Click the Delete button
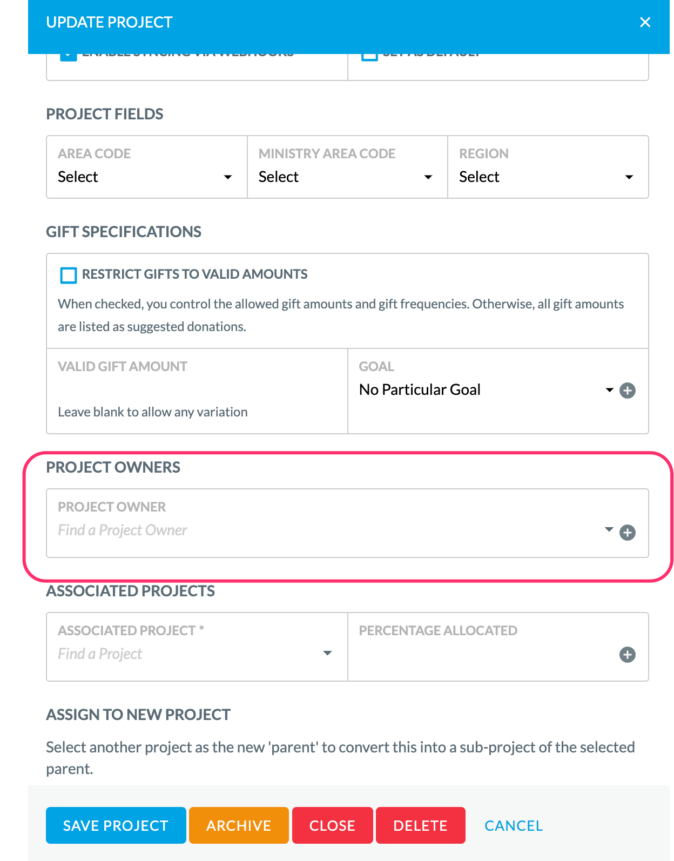This screenshot has width=674, height=861. (421, 825)
